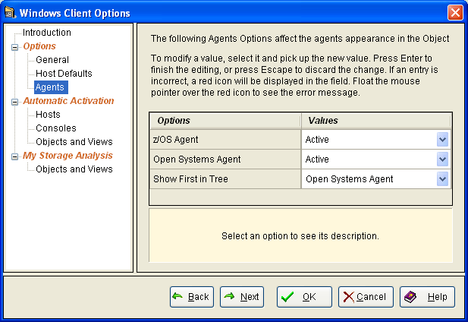
Task: Collapse the Options tree node
Action: [14, 47]
